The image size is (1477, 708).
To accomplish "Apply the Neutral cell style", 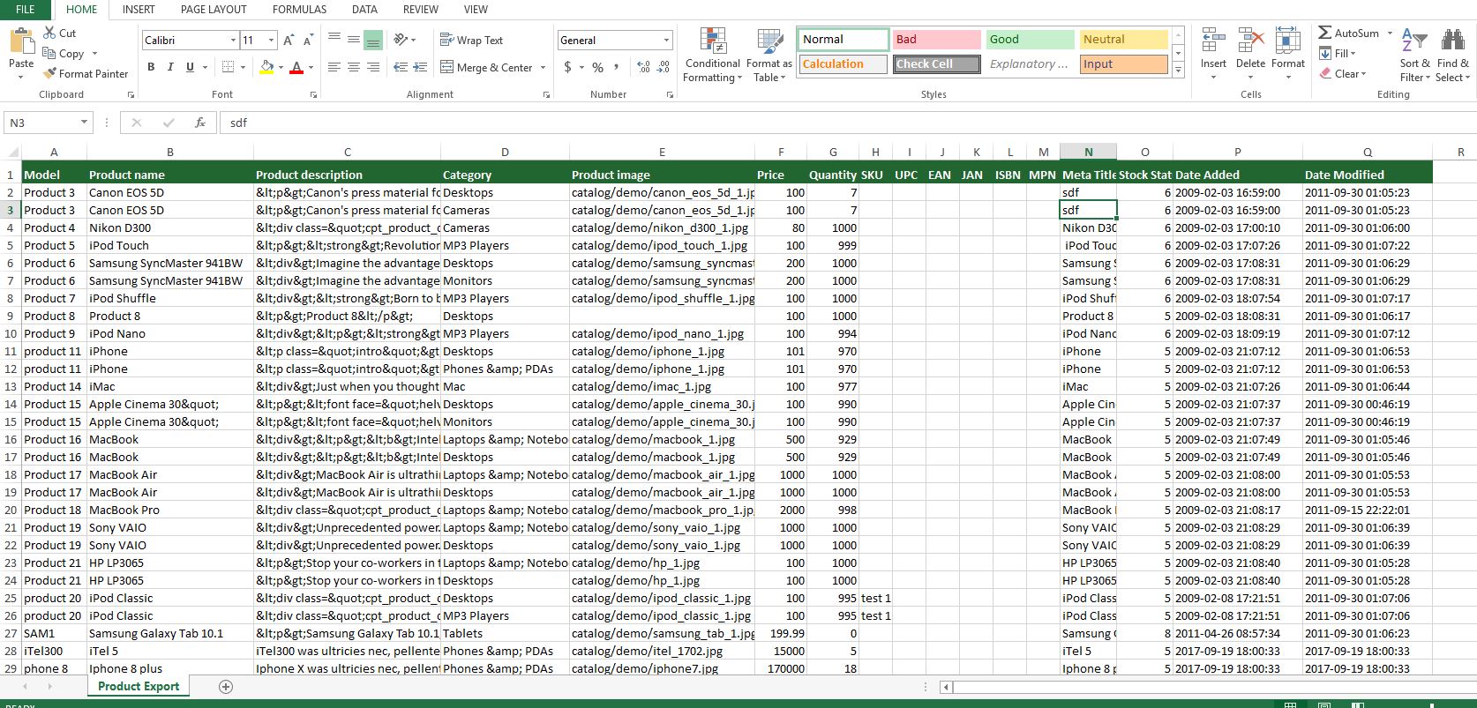I will (1123, 40).
